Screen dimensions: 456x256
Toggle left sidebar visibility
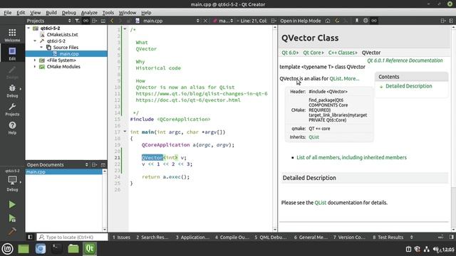pyautogui.click(x=30, y=237)
